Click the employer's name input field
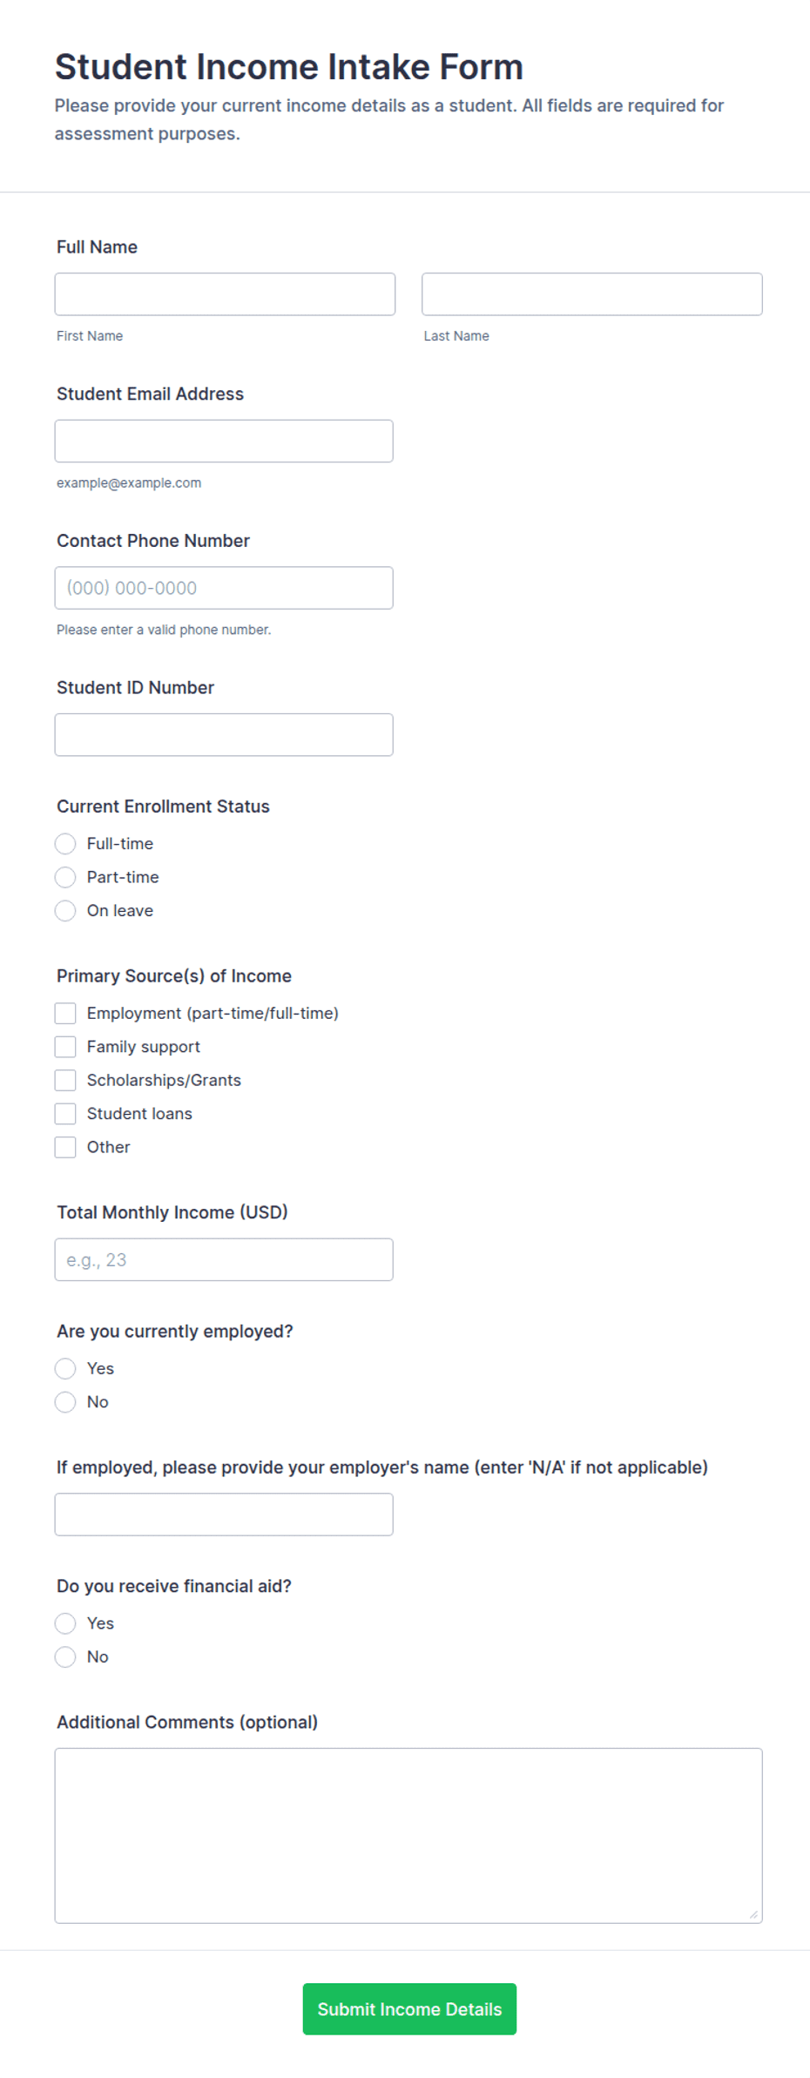This screenshot has width=810, height=2078. [x=224, y=1515]
